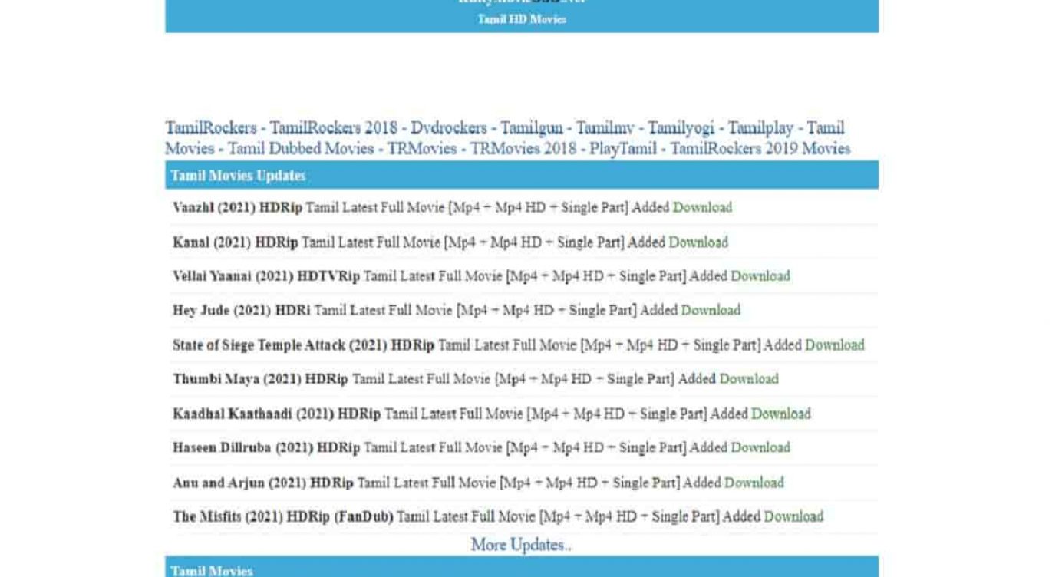
Task: Select the Hey Jude (2021) HDRi title
Action: 242,311
